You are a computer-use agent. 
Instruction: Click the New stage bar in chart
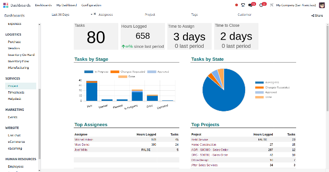92,91
